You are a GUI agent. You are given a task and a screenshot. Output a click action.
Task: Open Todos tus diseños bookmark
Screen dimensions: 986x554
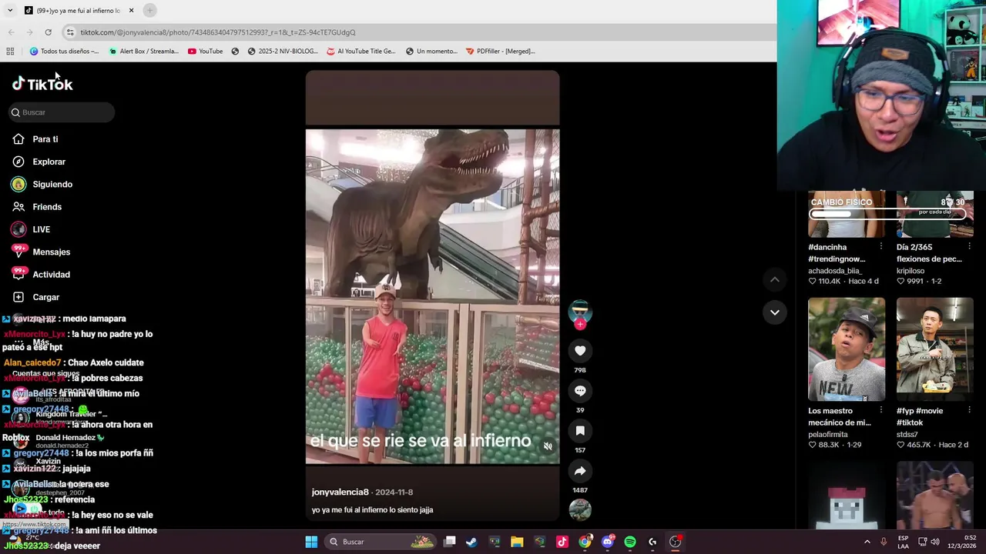point(64,51)
